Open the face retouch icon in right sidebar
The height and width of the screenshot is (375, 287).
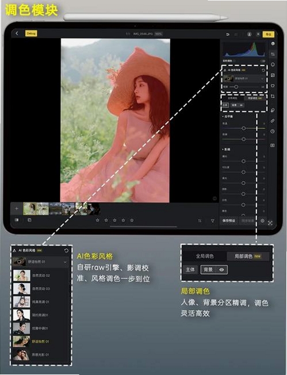tap(273, 64)
